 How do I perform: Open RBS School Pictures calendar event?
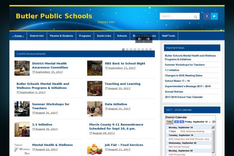(x=179, y=147)
